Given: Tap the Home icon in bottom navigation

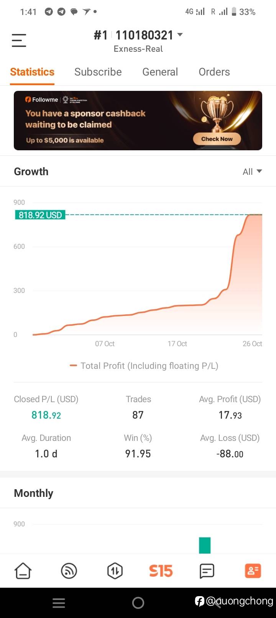Looking at the screenshot, I should [23, 571].
